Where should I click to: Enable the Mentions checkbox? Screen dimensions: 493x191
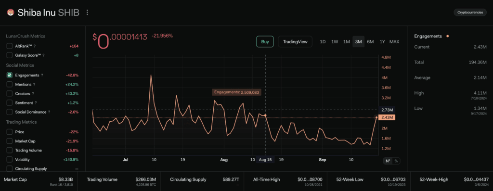[x=10, y=85]
